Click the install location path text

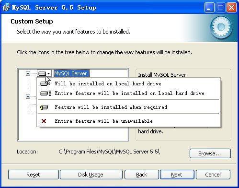coord(109,152)
